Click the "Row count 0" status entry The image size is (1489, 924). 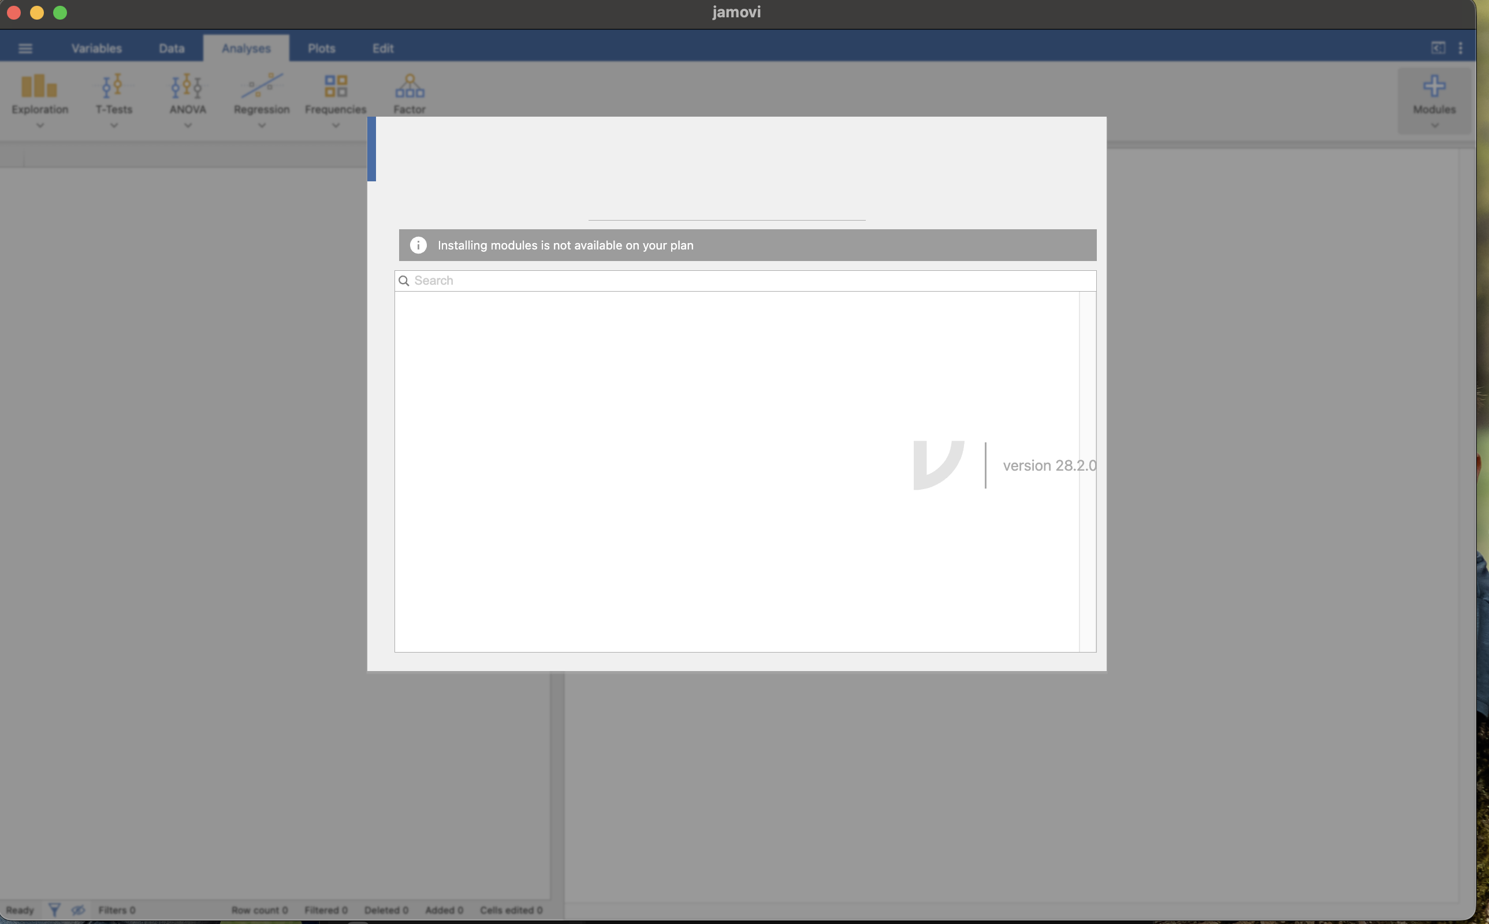[259, 910]
